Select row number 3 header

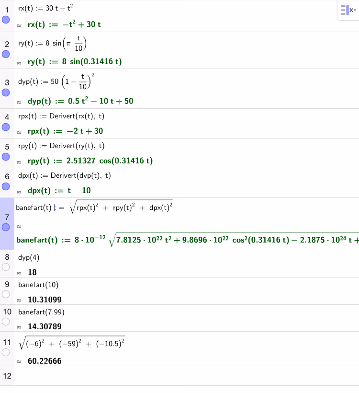click(x=7, y=83)
